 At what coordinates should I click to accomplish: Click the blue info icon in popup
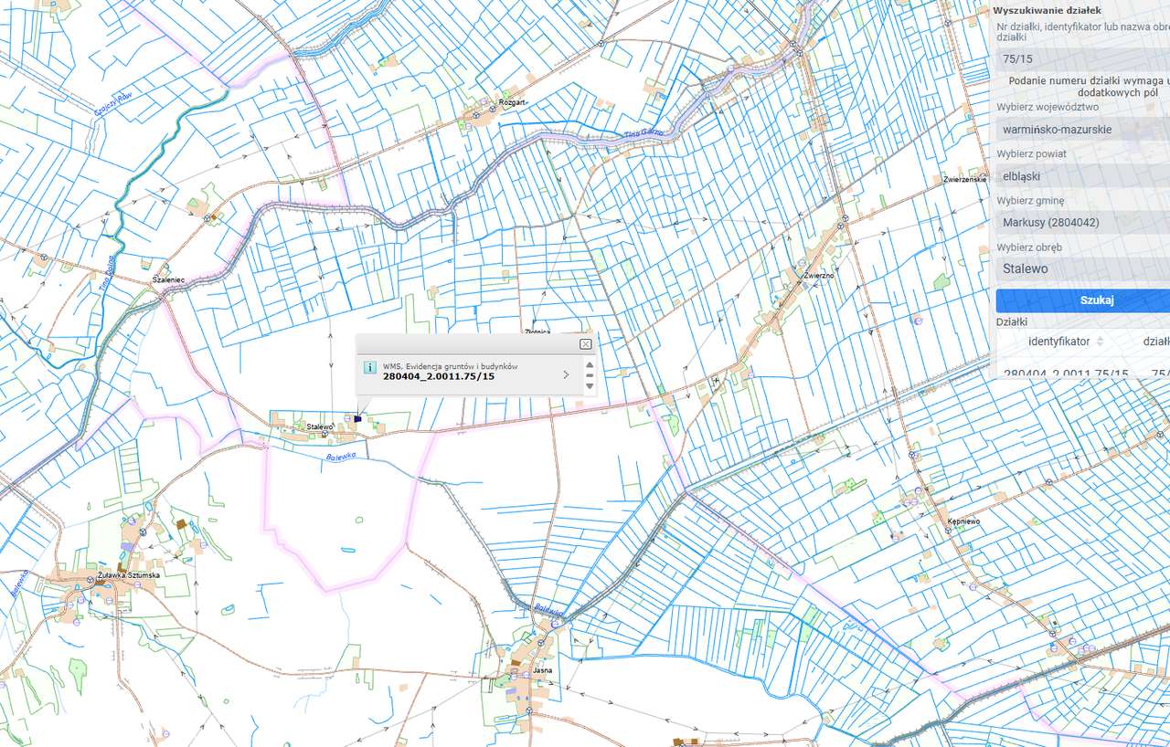pos(369,367)
